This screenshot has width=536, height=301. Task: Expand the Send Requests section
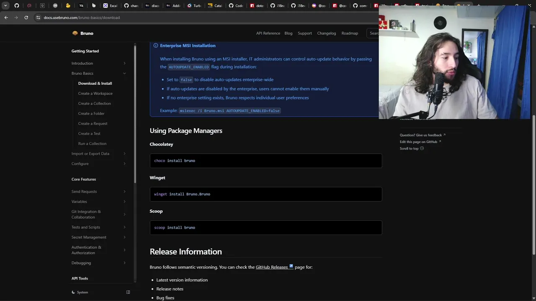99,191
